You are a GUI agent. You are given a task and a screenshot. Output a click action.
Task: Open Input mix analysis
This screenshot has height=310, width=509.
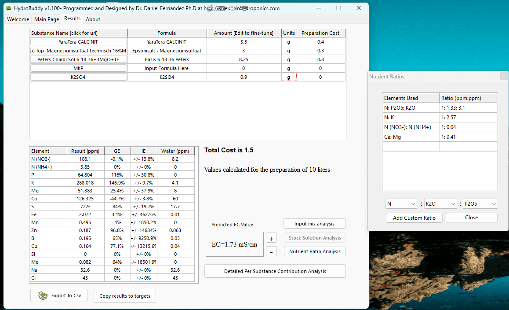click(314, 224)
